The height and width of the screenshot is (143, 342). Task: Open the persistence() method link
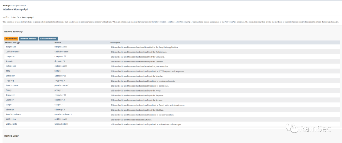[x=62, y=85]
